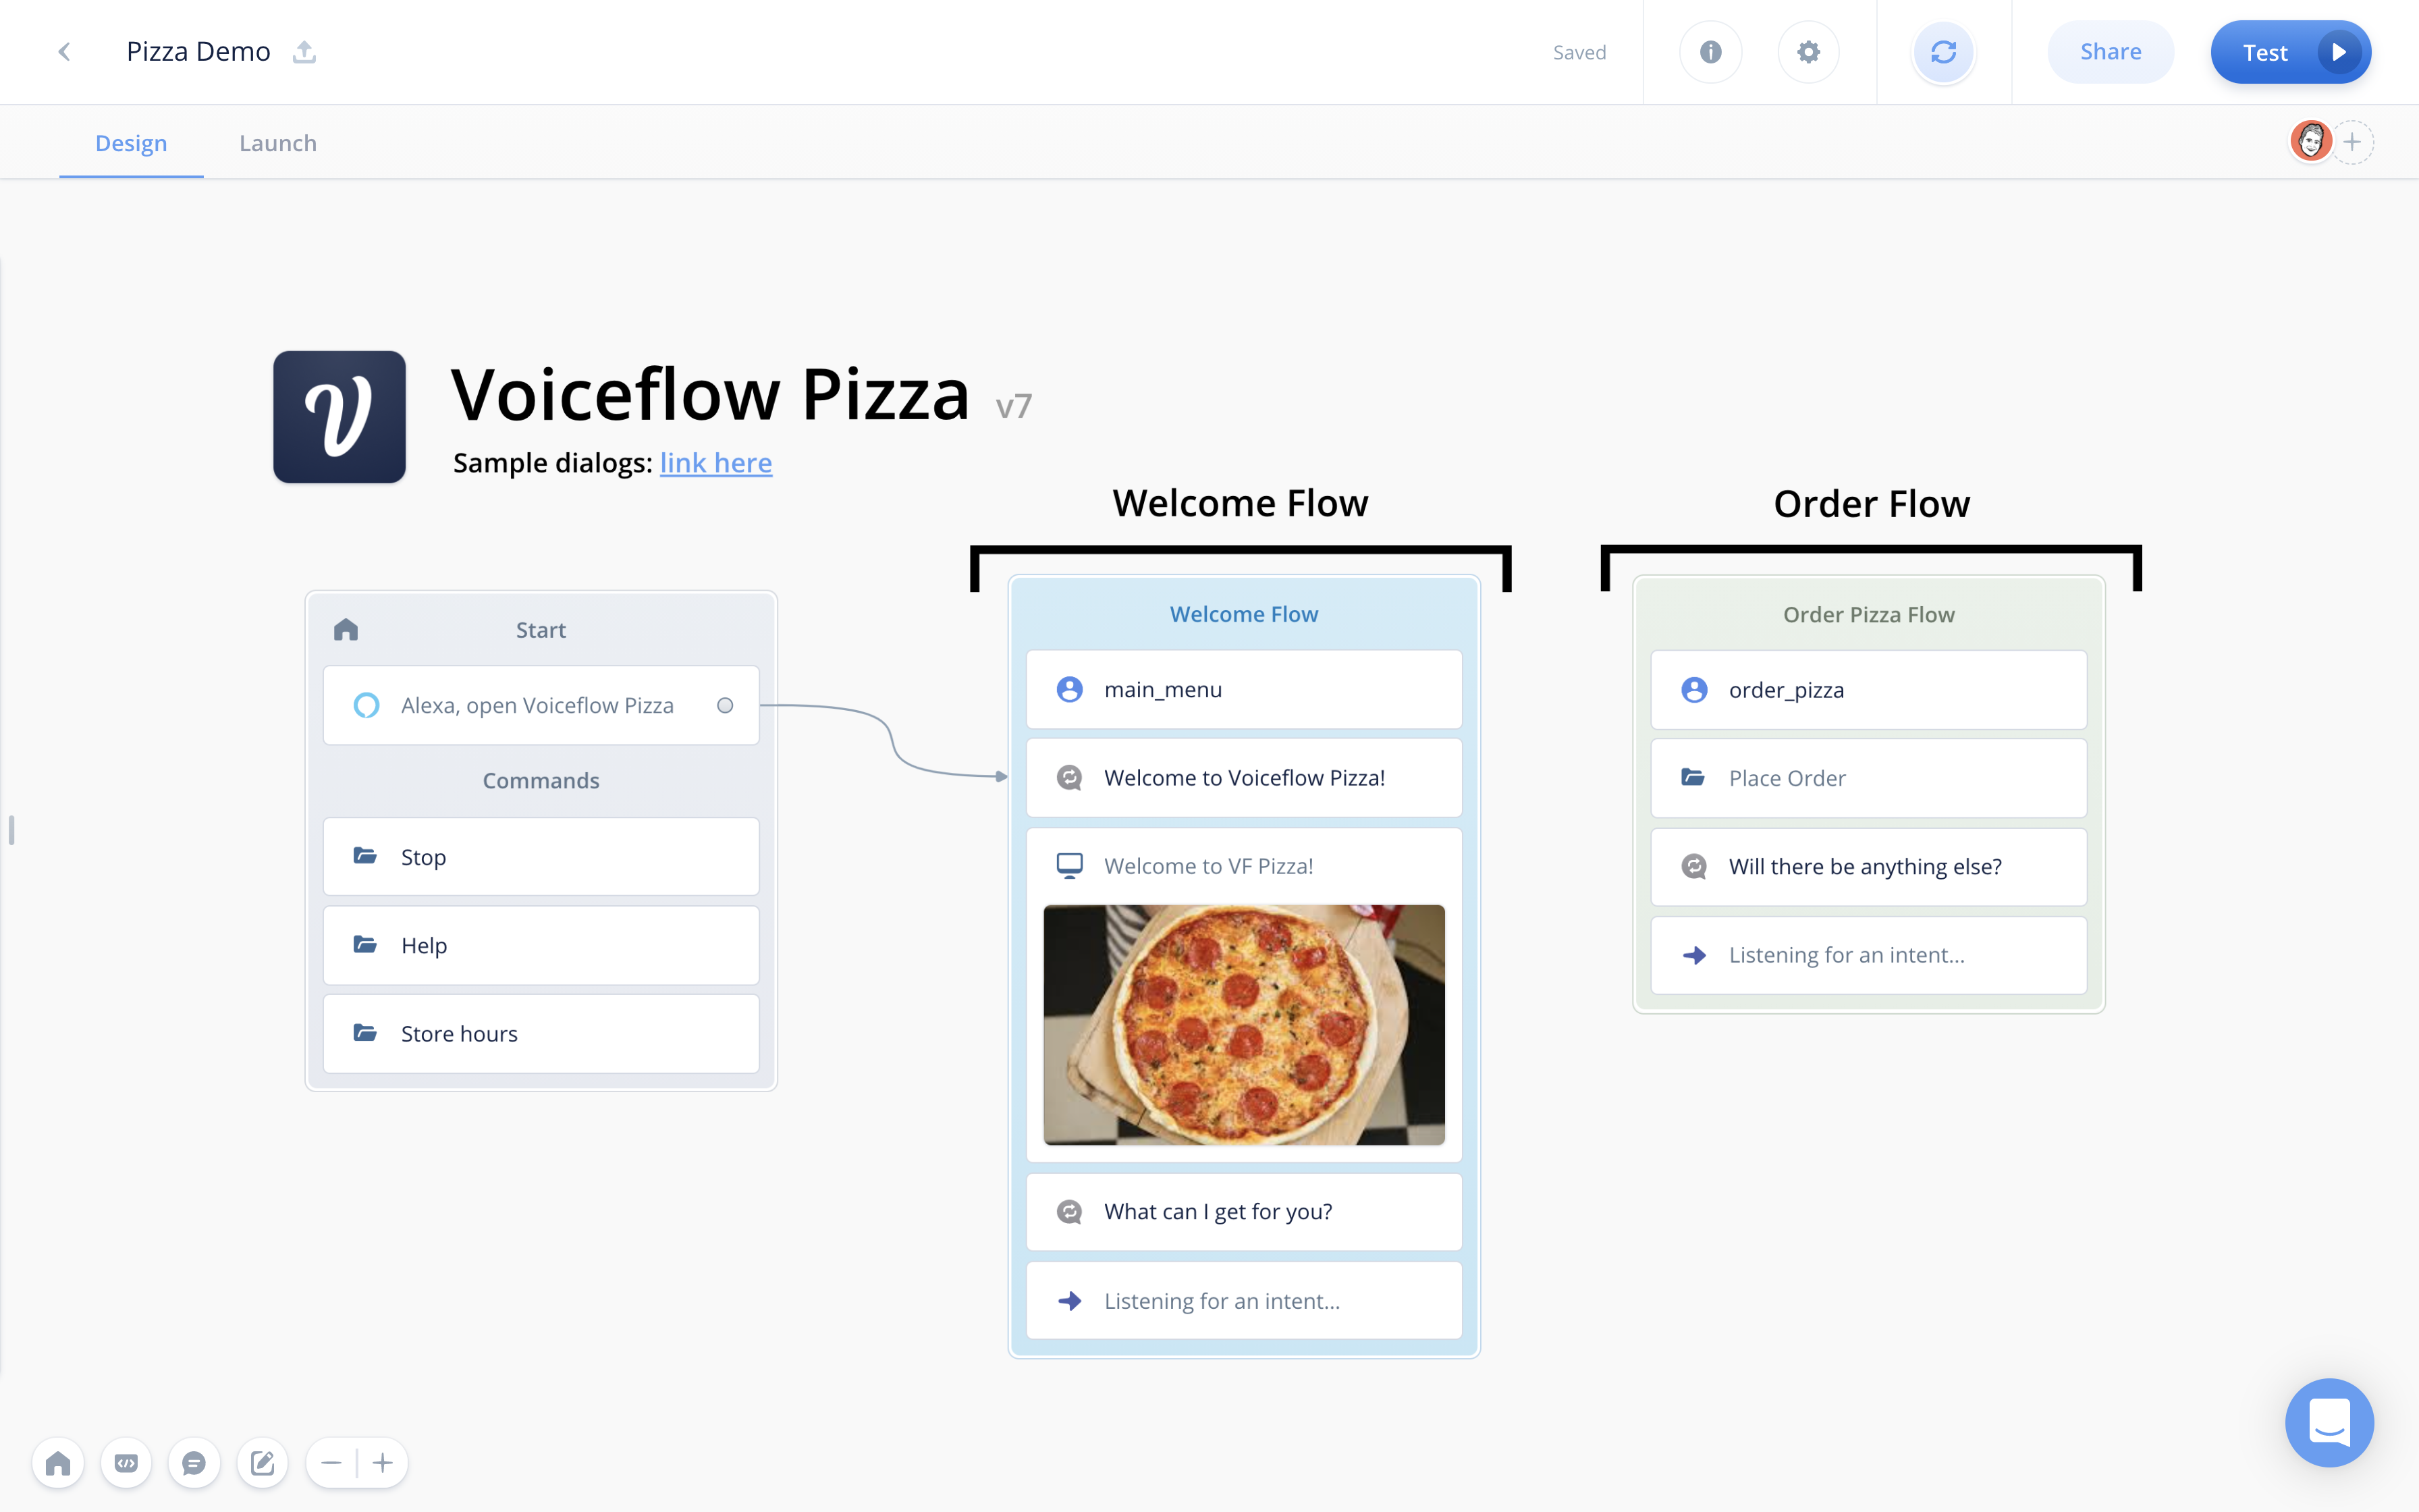Image resolution: width=2419 pixels, height=1512 pixels.
Task: Zoom out with the minus button
Action: (x=332, y=1463)
